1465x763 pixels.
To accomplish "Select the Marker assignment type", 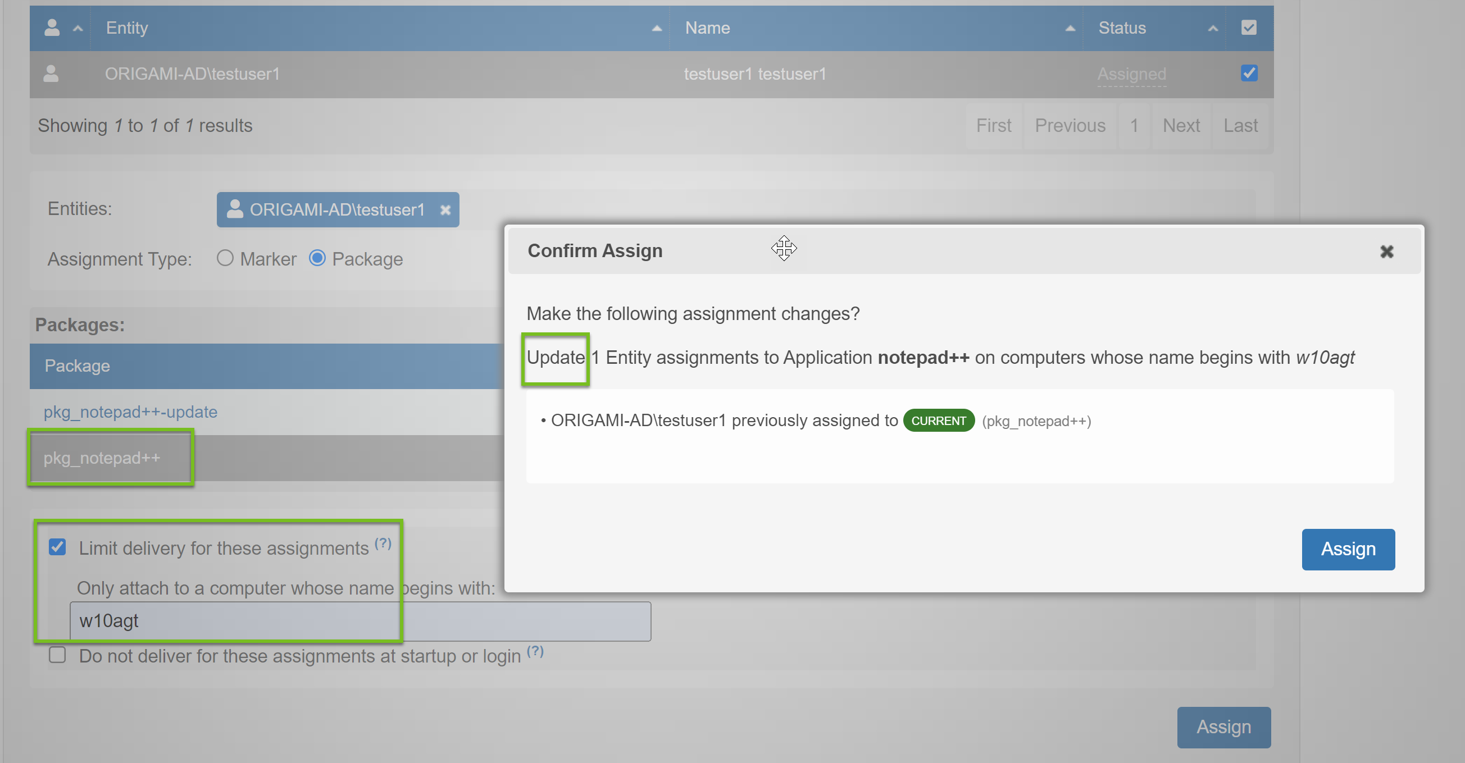I will (225, 258).
